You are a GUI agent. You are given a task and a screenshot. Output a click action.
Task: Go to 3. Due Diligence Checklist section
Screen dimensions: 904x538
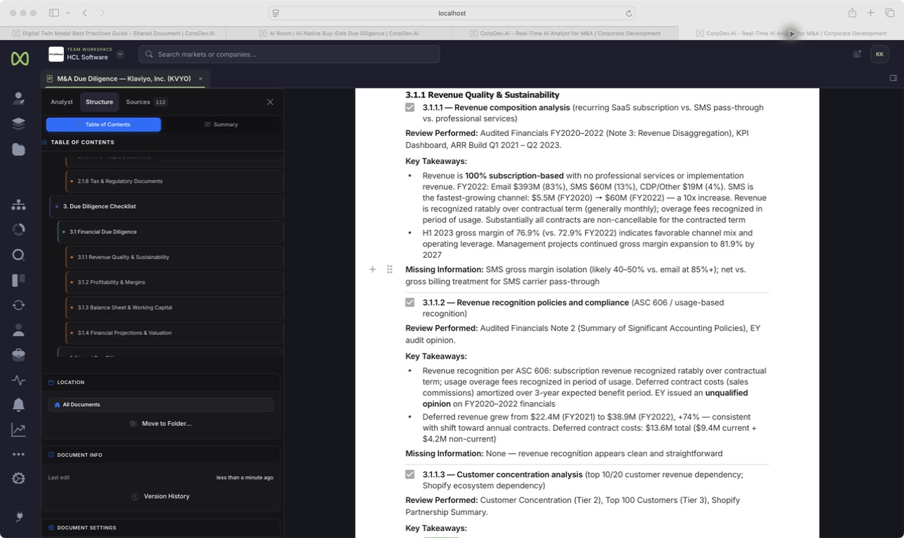166,207
